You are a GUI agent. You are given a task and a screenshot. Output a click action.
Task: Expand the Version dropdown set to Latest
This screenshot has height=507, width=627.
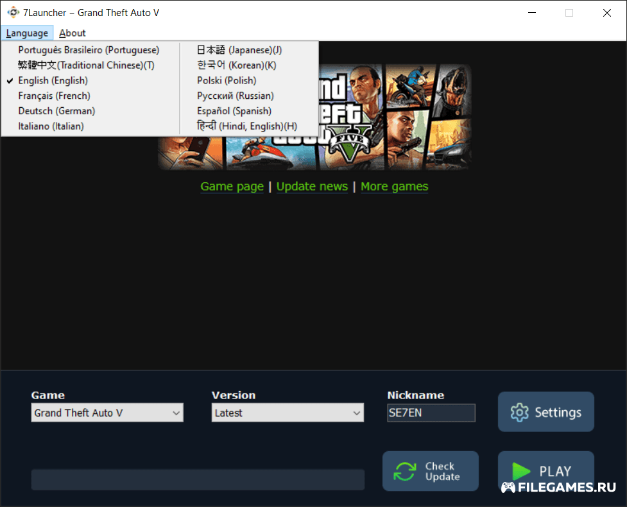288,413
